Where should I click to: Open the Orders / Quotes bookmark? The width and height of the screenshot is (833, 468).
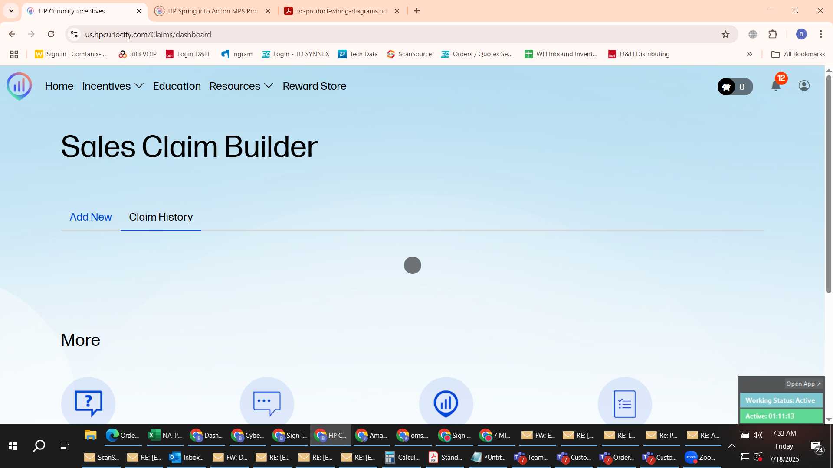(x=477, y=54)
